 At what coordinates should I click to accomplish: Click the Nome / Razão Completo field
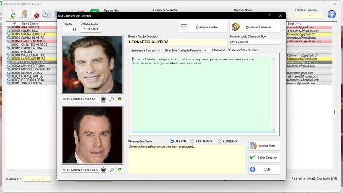177,42
